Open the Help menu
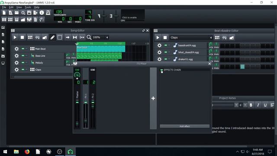 coord(36,7)
